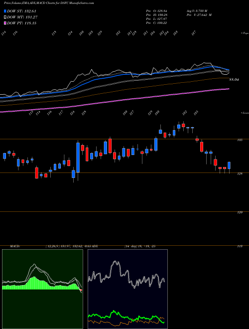Click the last blue candlestick on the chart
Screen dimensions: 249x329
coord(229,165)
